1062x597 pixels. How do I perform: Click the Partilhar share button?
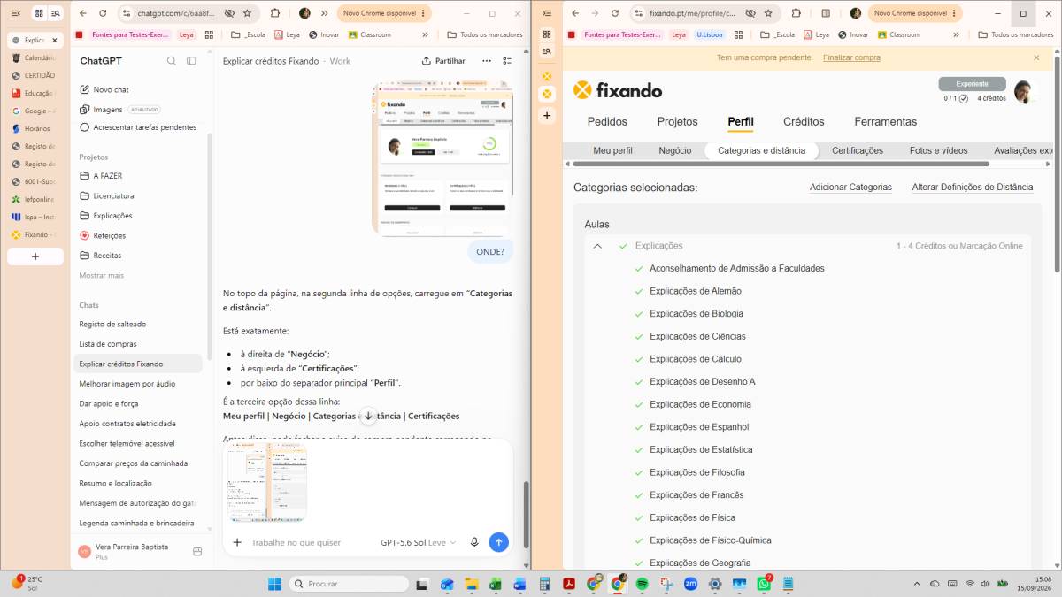[x=443, y=61]
